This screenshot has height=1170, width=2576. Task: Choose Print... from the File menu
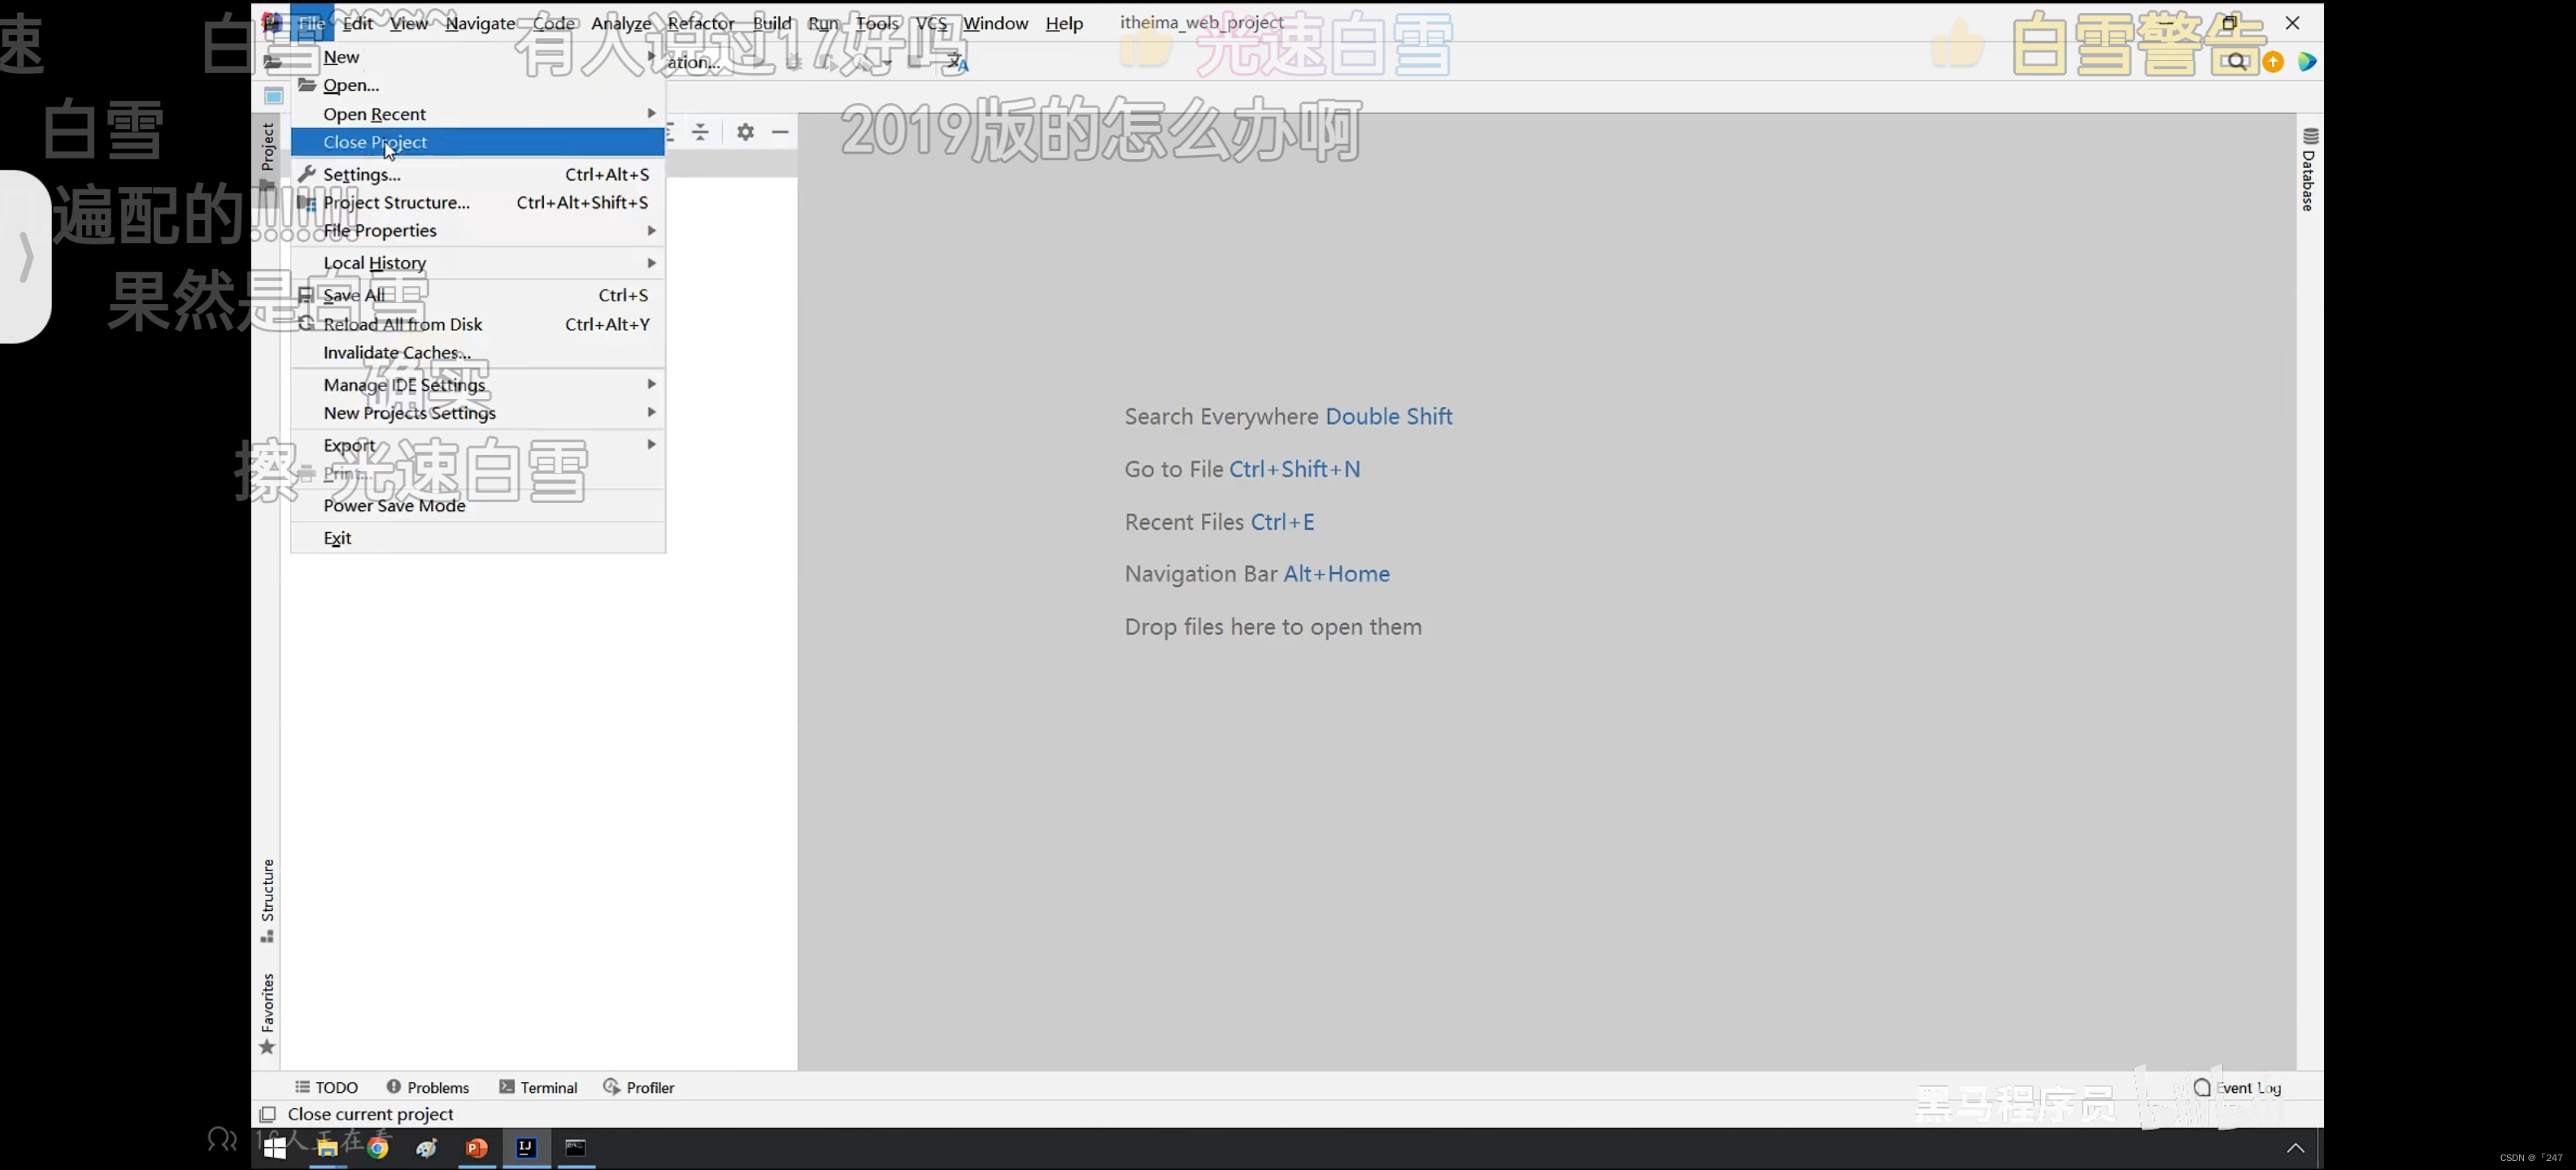pyautogui.click(x=478, y=474)
